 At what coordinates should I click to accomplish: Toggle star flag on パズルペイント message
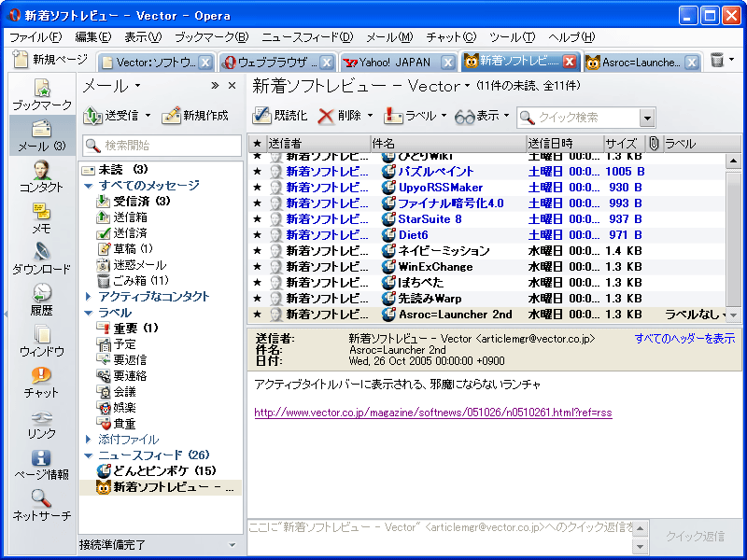[x=258, y=172]
